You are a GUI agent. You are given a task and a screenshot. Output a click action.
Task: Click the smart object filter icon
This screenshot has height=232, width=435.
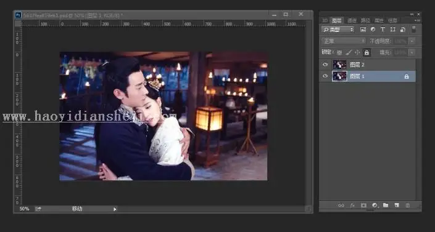[402, 30]
